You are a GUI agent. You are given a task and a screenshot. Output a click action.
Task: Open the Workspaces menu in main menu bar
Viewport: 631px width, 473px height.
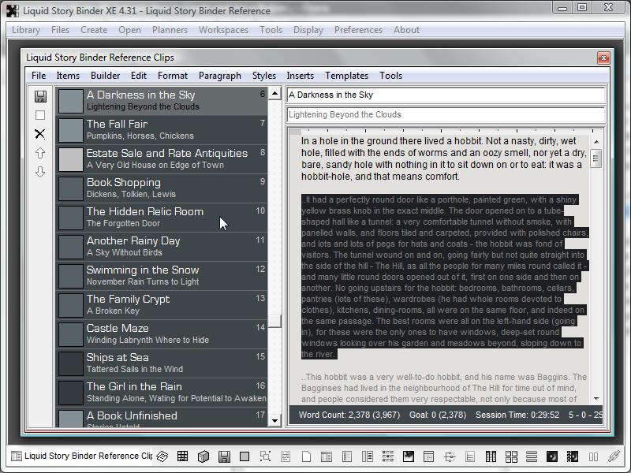223,30
